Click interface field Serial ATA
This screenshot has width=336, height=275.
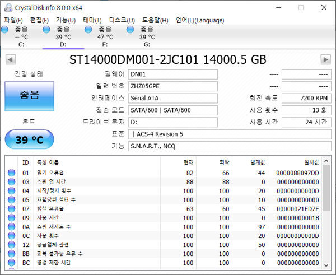point(172,98)
